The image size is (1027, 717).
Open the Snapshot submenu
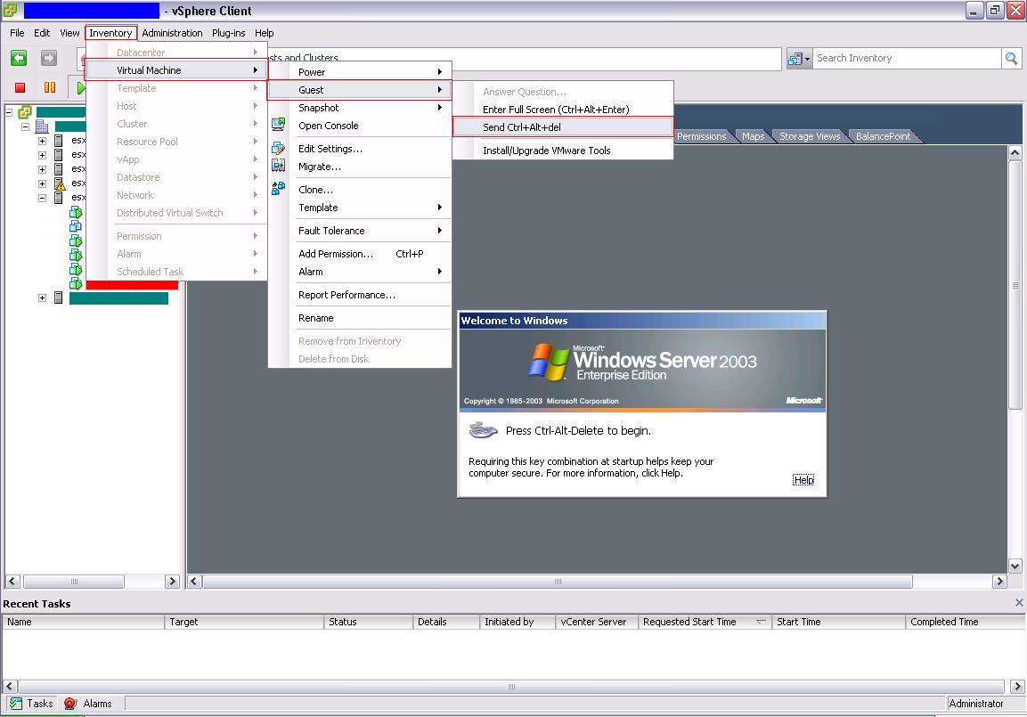click(x=360, y=108)
